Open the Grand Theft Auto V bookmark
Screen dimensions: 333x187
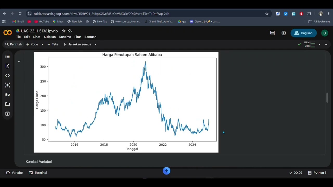158,22
